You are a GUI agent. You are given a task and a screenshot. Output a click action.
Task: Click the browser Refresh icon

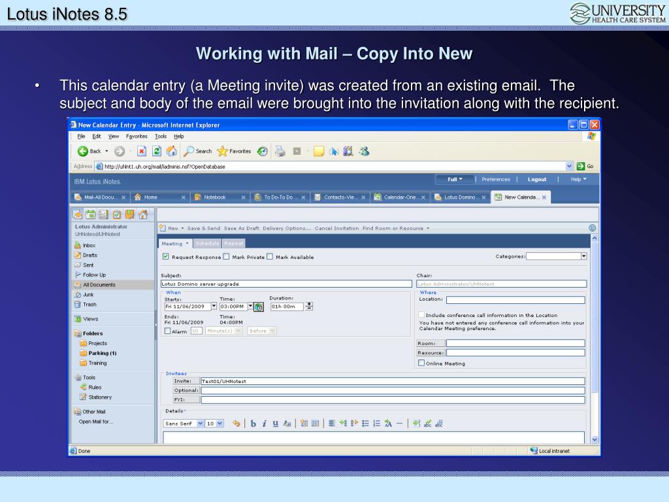(x=157, y=151)
